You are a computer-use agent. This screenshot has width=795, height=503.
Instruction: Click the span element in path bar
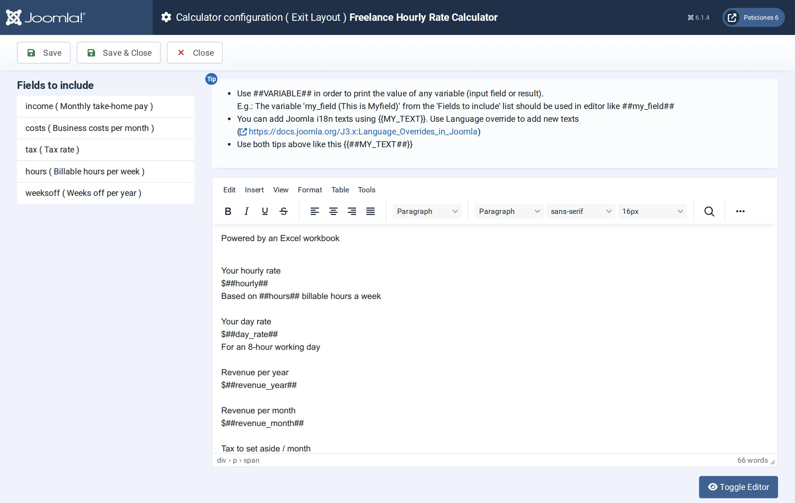tap(251, 460)
